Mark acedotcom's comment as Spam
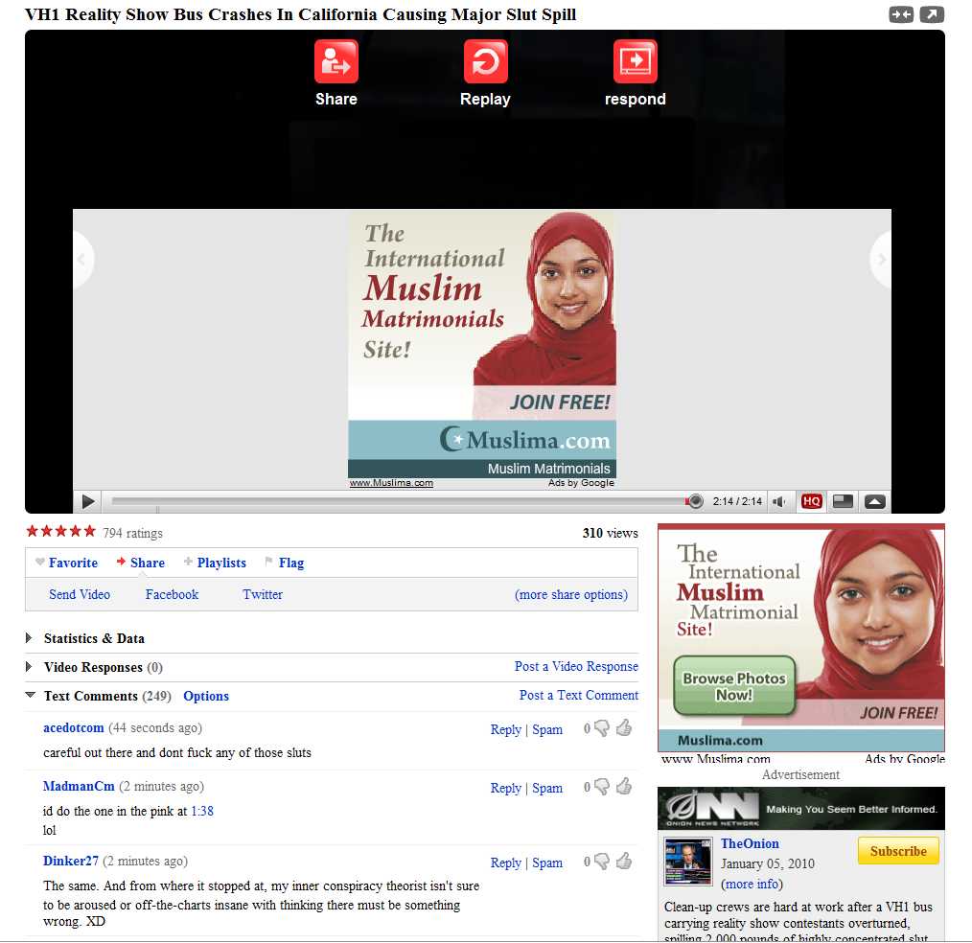Image resolution: width=972 pixels, height=943 pixels. click(547, 729)
